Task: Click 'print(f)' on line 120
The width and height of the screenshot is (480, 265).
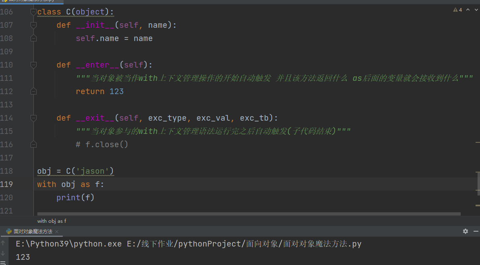Action: 75,198
